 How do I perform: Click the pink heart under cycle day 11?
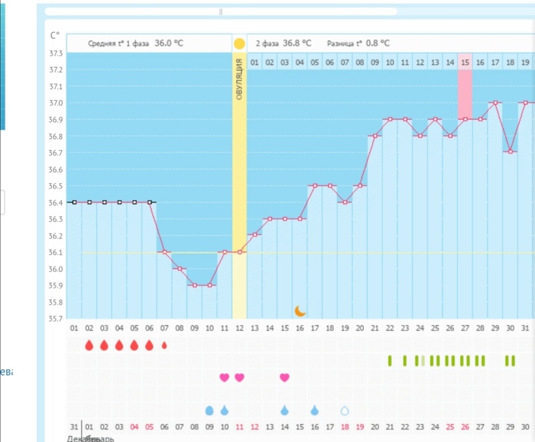(224, 377)
